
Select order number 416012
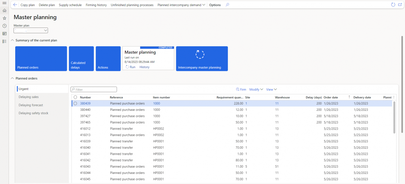[85, 129]
